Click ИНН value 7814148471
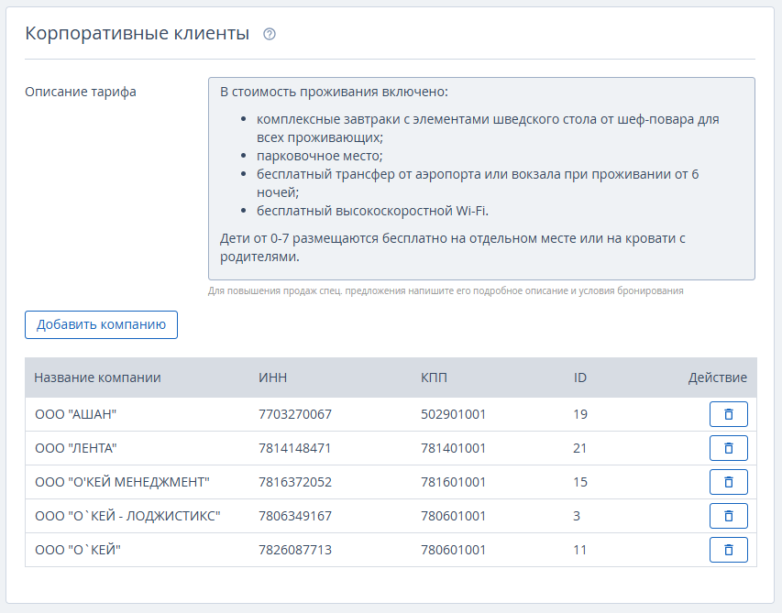 295,448
